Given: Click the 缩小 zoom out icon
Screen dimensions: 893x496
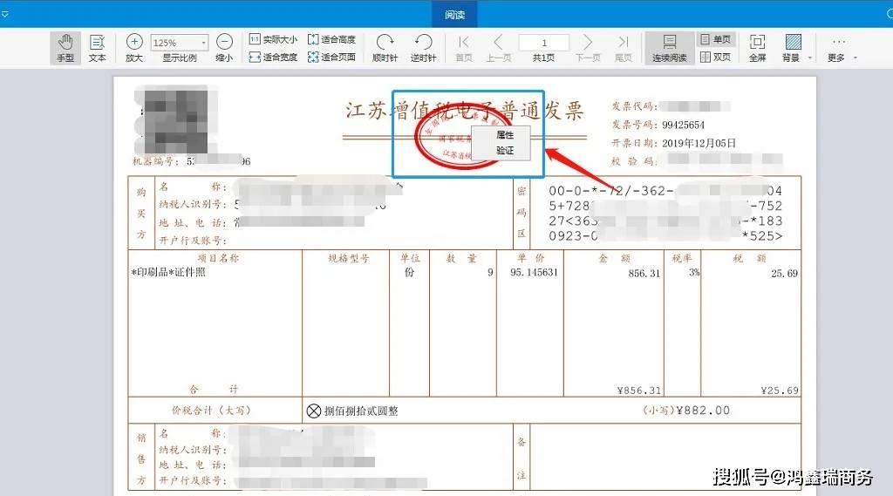Looking at the screenshot, I should pyautogui.click(x=224, y=47).
